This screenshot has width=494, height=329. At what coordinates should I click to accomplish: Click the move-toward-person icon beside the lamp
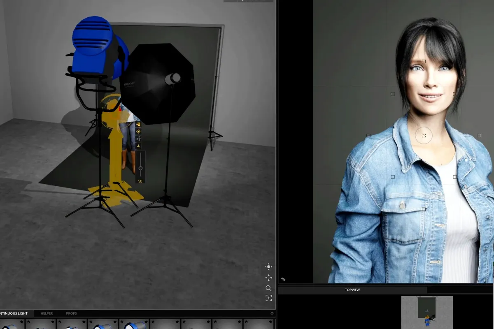pyautogui.click(x=138, y=139)
